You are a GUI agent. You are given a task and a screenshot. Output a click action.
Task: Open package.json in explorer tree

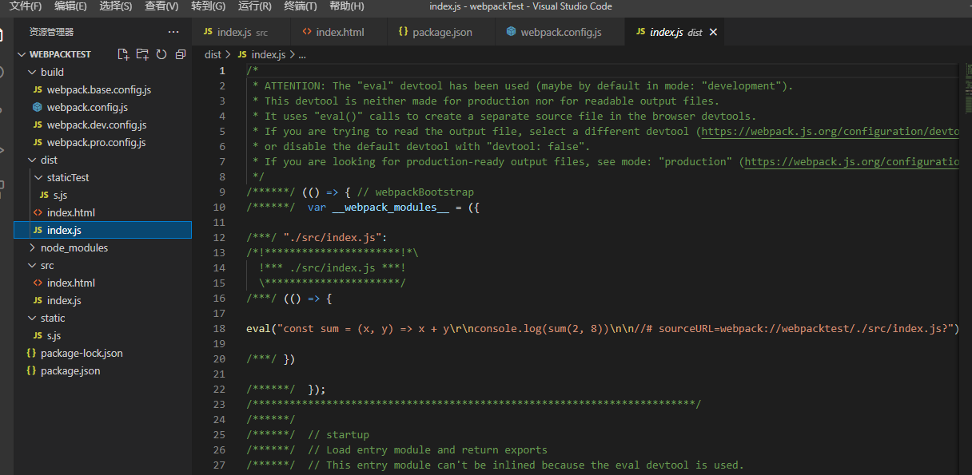pos(102,370)
